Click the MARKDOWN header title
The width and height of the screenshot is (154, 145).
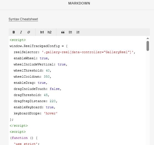pos(79,3)
